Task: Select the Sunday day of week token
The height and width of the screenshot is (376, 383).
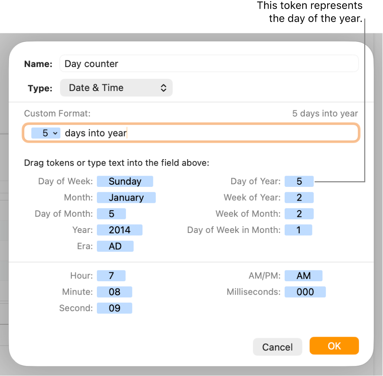Action: click(125, 181)
